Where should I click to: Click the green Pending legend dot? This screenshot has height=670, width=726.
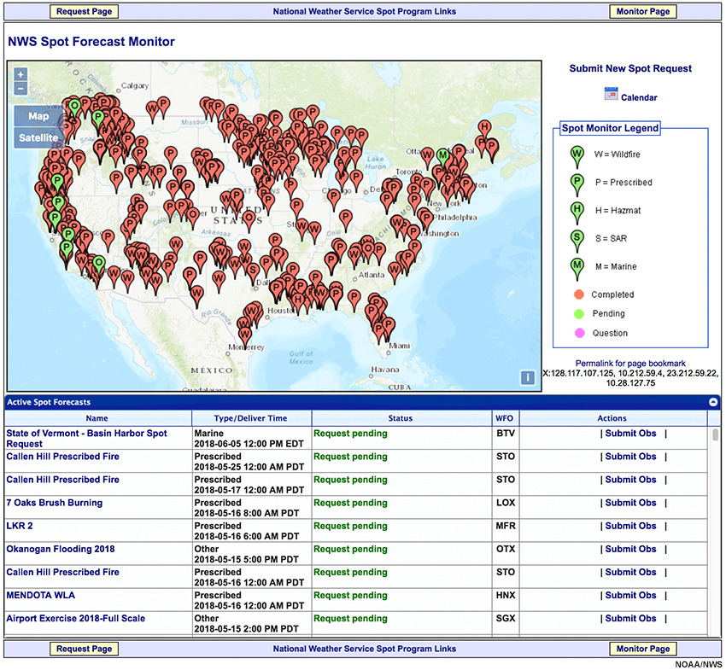(x=579, y=314)
